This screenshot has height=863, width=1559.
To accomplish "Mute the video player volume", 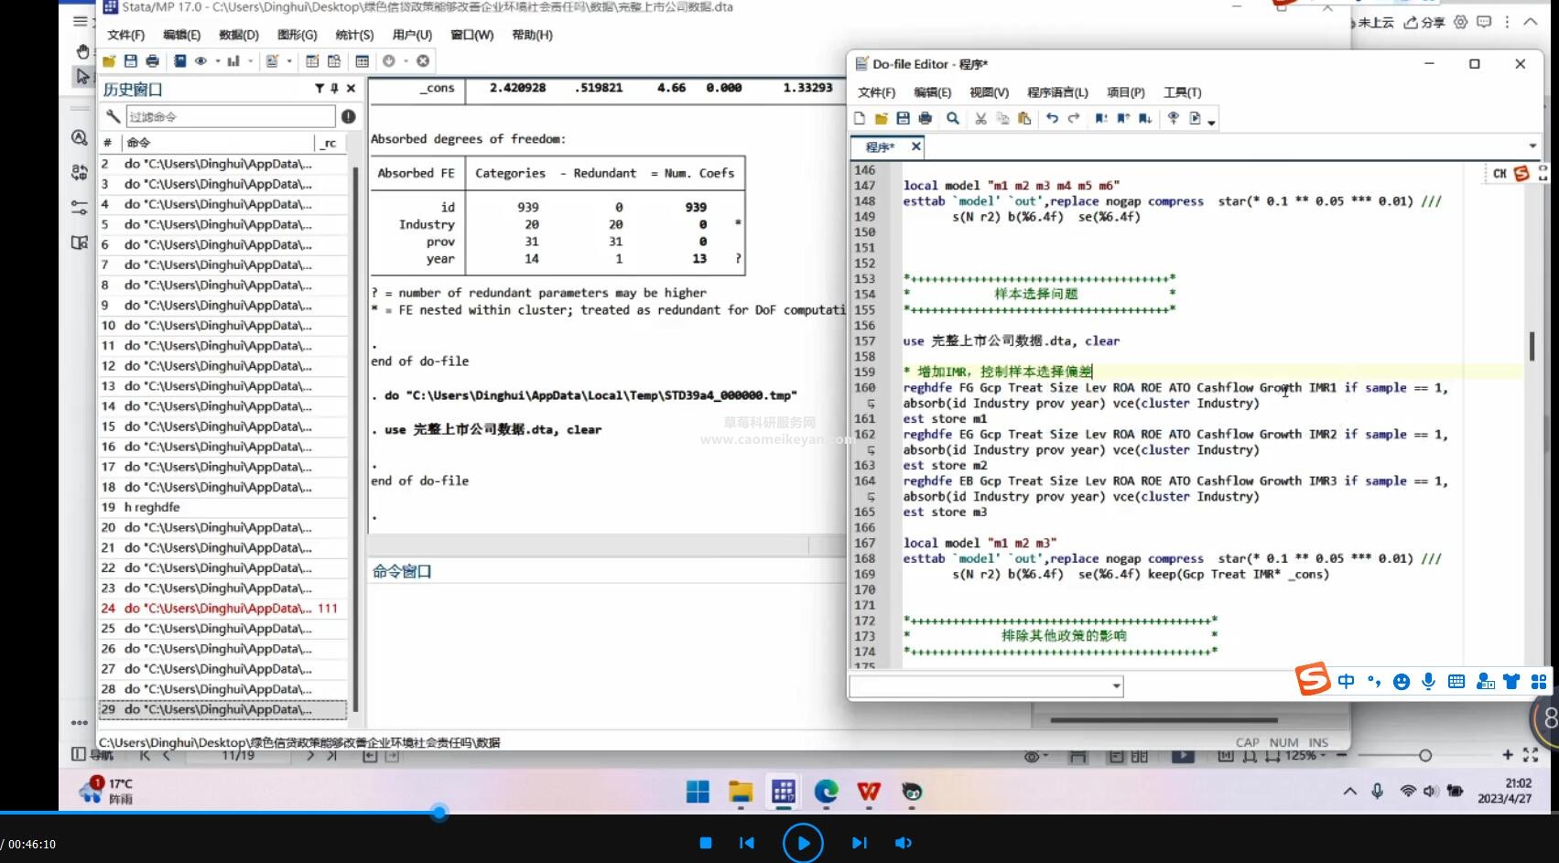I will point(903,843).
